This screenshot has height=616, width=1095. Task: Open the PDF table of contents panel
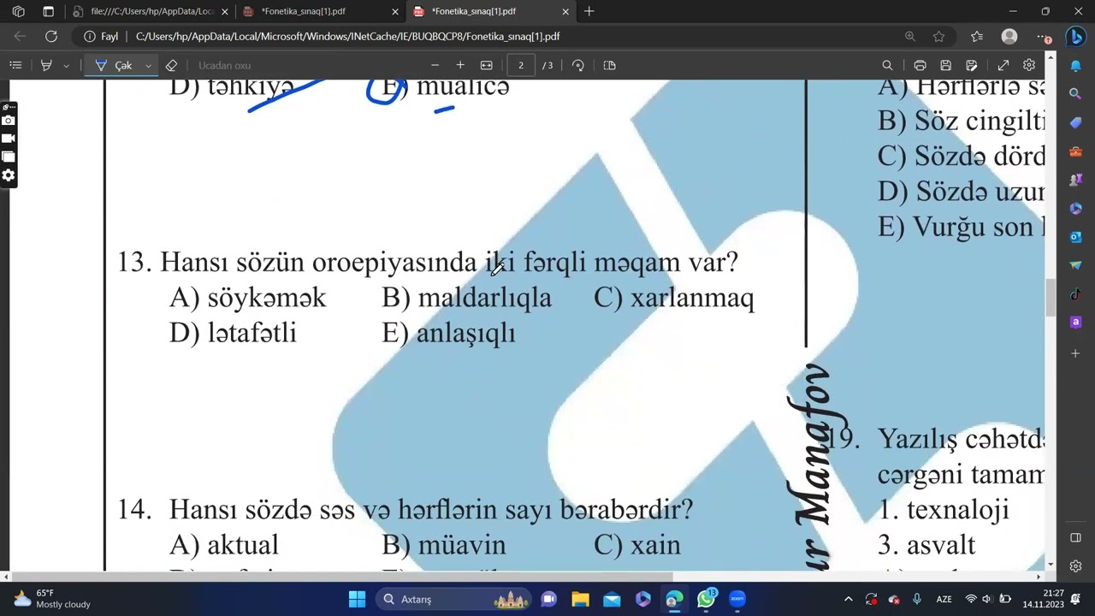[x=15, y=65]
